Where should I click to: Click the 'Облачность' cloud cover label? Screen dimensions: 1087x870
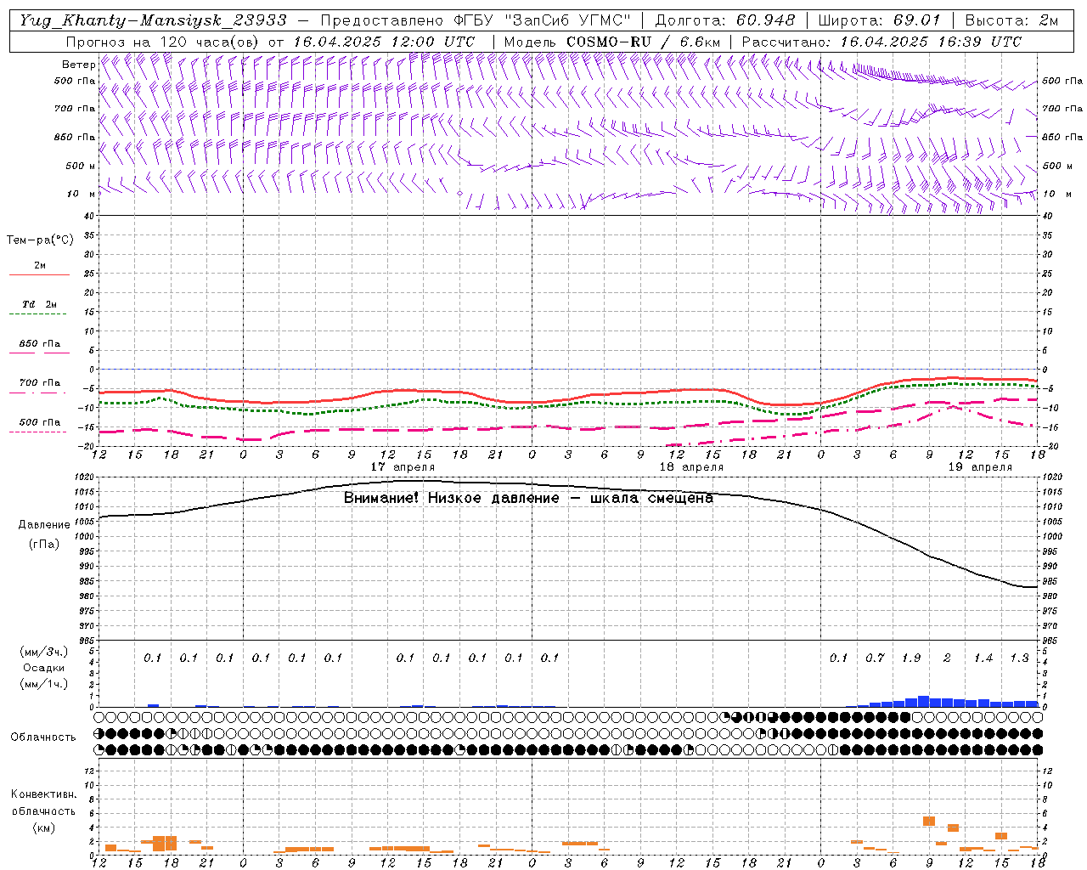pos(43,737)
